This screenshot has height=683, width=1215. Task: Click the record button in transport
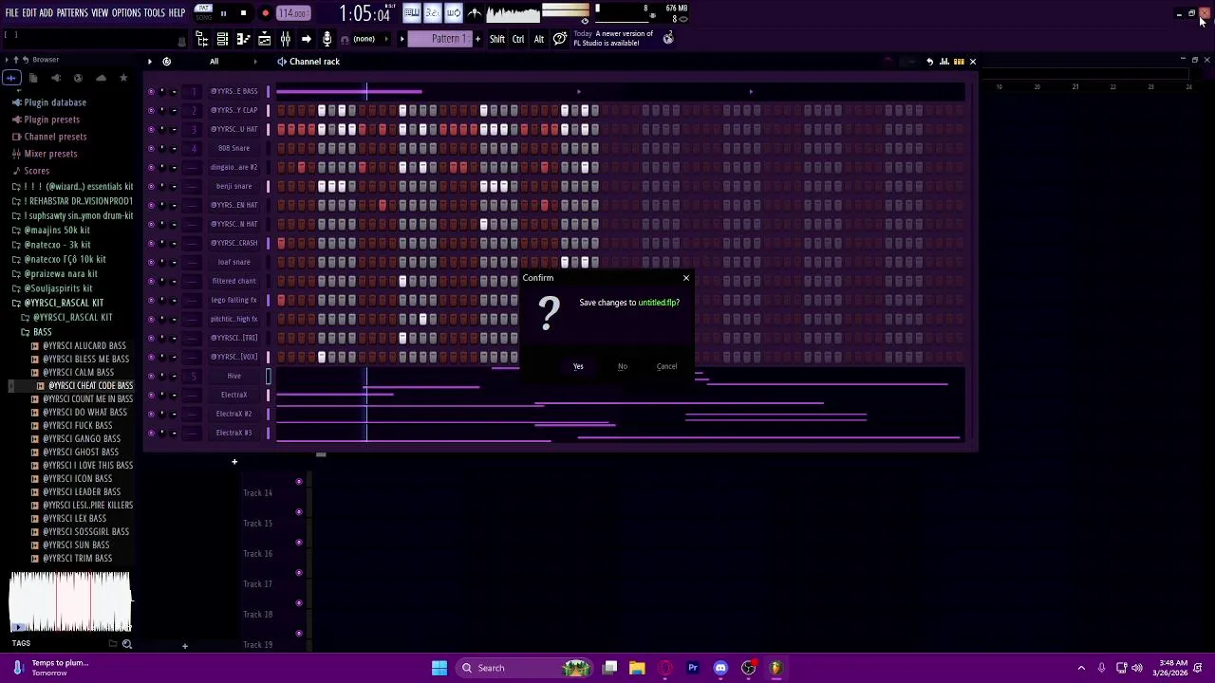pyautogui.click(x=265, y=13)
